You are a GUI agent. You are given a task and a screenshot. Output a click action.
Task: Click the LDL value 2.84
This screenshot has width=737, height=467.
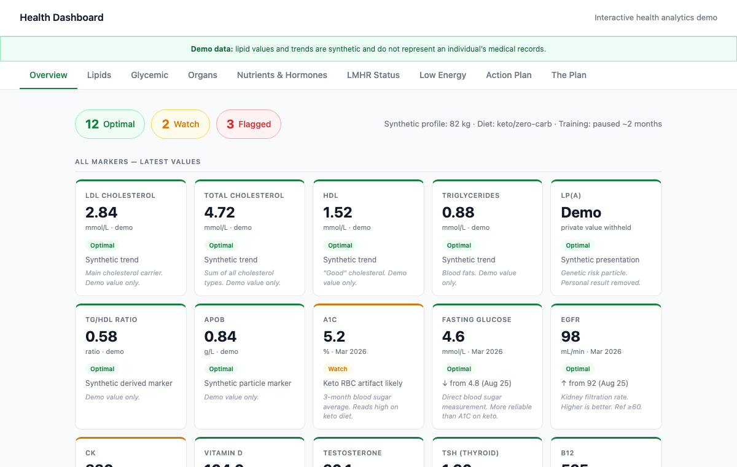tap(101, 213)
